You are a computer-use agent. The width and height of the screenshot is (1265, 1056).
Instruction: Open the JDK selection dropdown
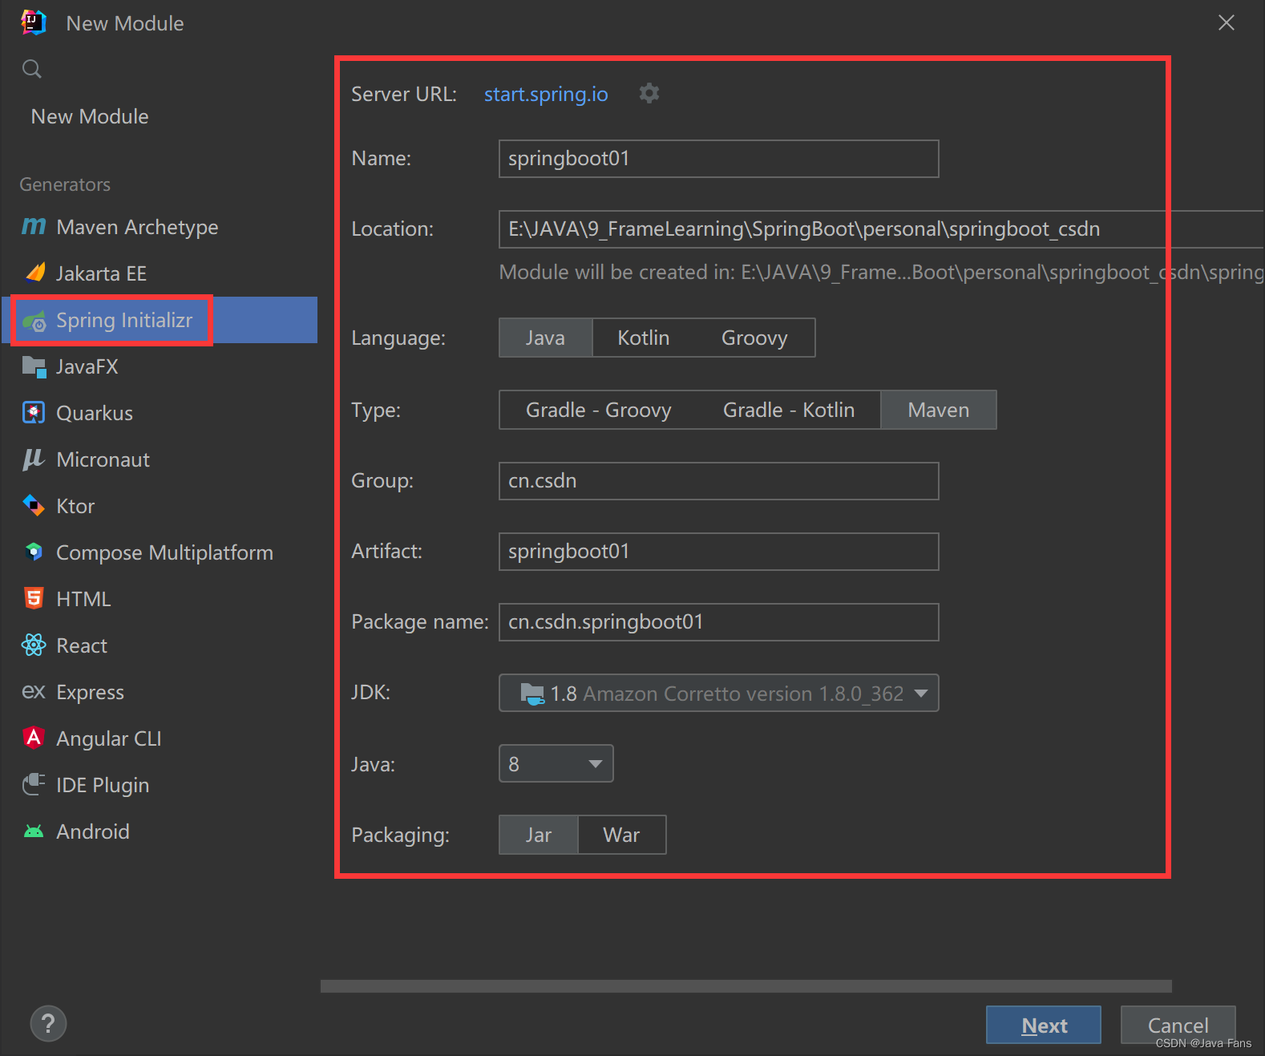click(718, 693)
